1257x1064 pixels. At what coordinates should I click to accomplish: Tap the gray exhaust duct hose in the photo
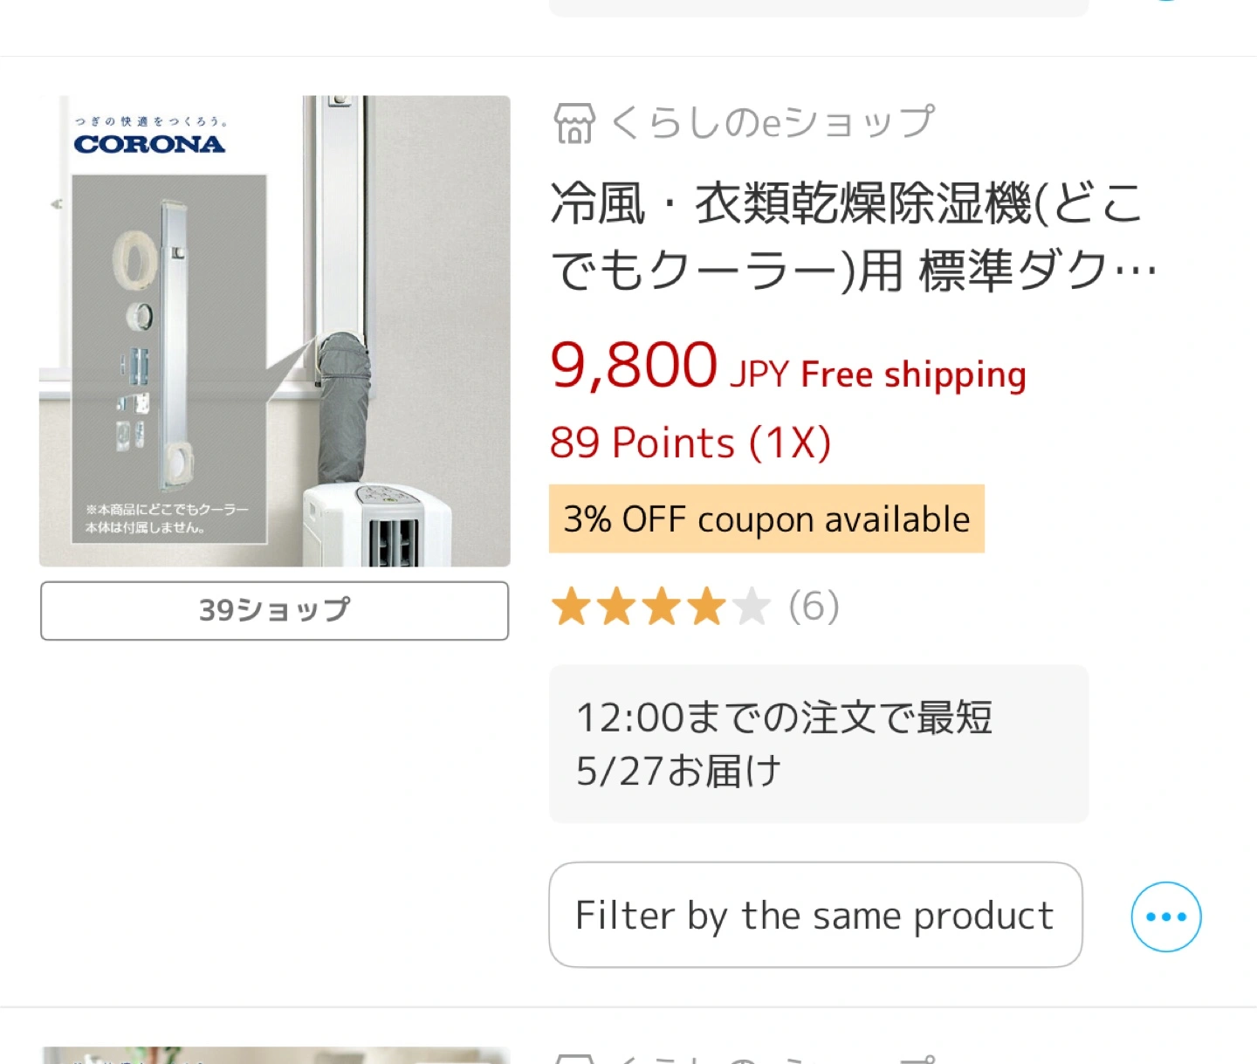coord(343,406)
